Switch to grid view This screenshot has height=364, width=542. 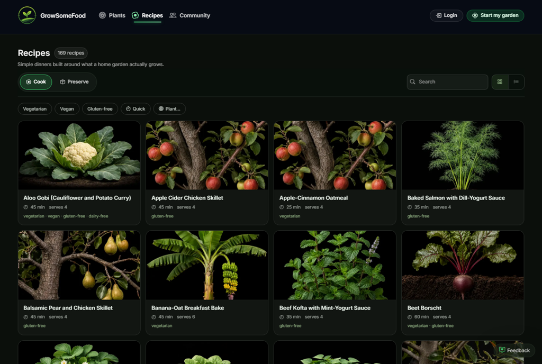[x=500, y=82]
